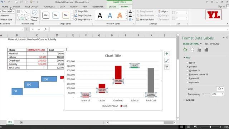This screenshot has height=129, width=229.
Task: Click the Change Shape button
Action: 35,16
